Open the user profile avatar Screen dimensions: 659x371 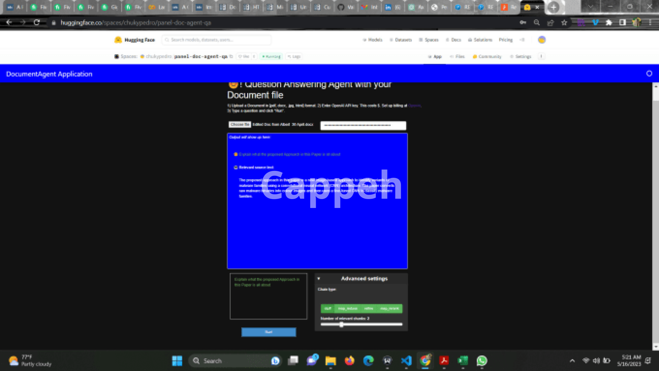coord(542,40)
